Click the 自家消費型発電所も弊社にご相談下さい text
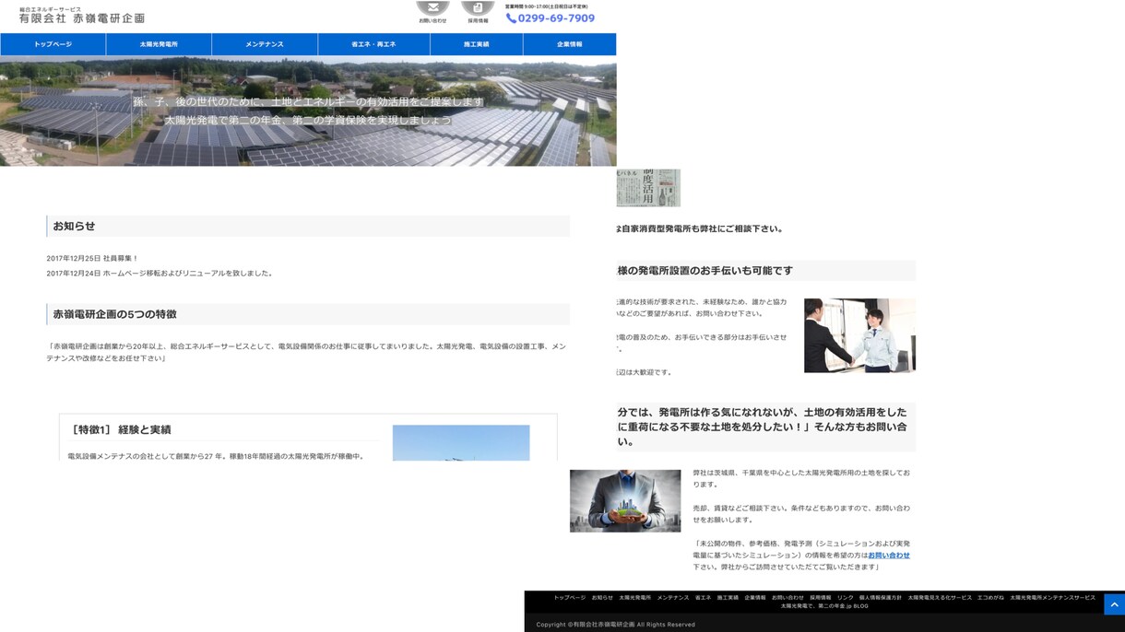The image size is (1125, 632). pyautogui.click(x=700, y=229)
